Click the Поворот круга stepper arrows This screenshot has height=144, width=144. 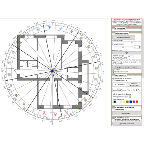pos(130,97)
